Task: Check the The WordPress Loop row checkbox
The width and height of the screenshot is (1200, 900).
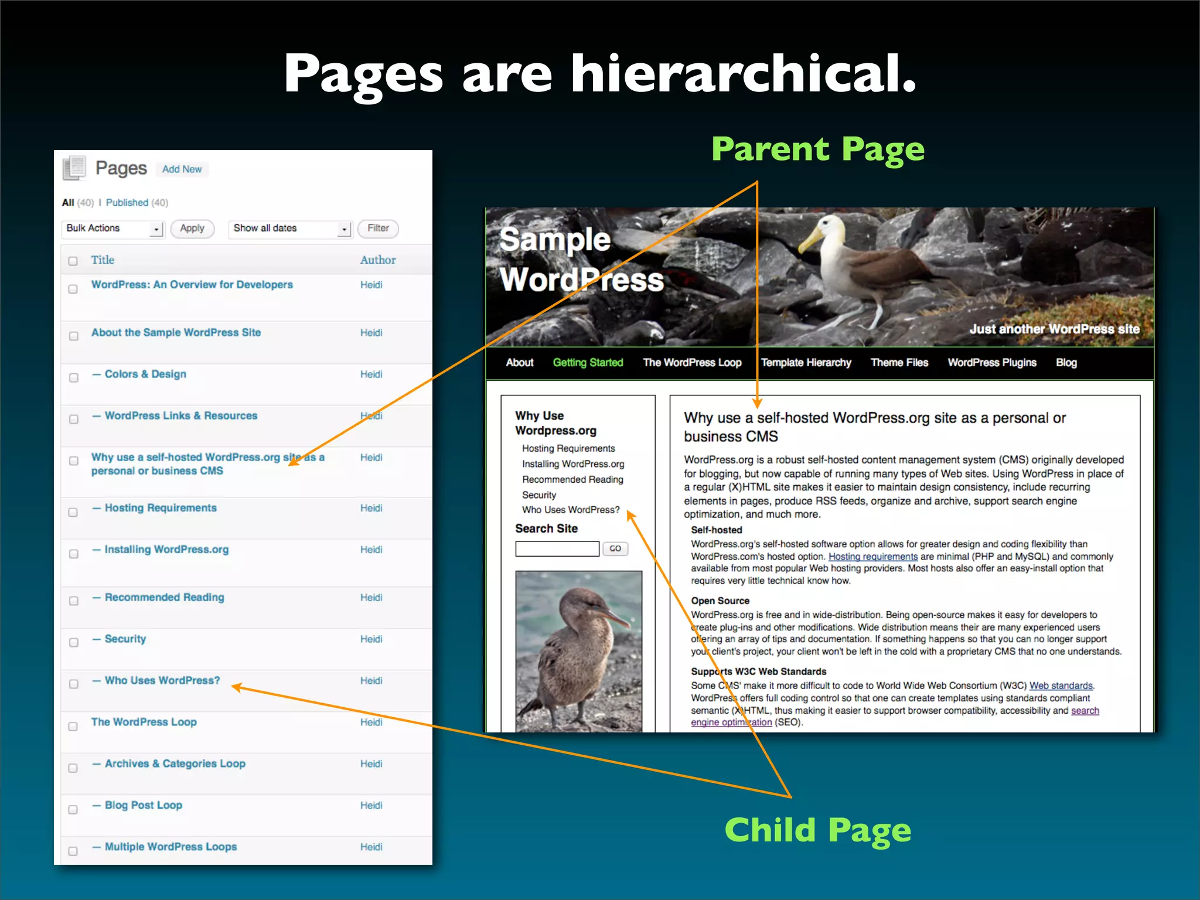Action: (x=73, y=727)
